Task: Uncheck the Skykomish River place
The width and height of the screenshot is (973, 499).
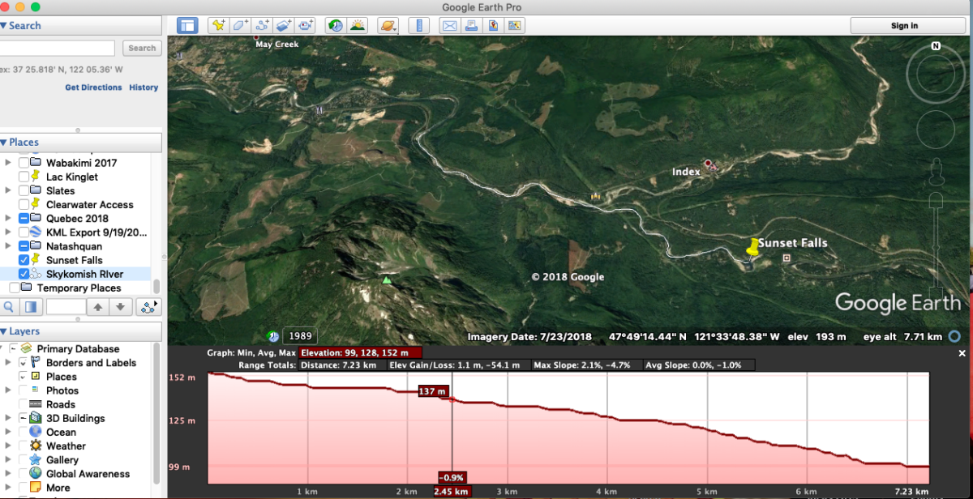Action: point(23,274)
